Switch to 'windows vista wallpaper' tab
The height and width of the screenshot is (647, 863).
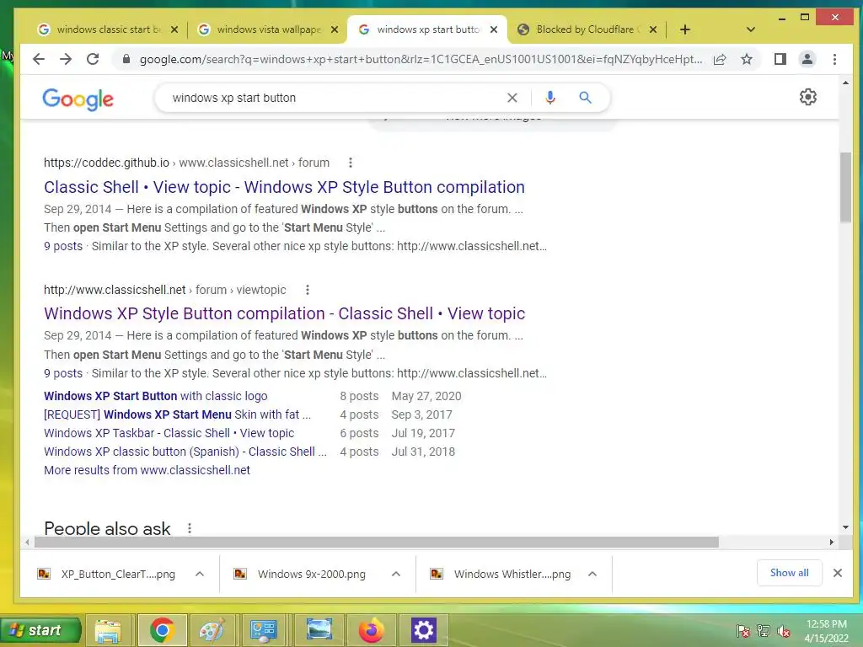click(267, 29)
